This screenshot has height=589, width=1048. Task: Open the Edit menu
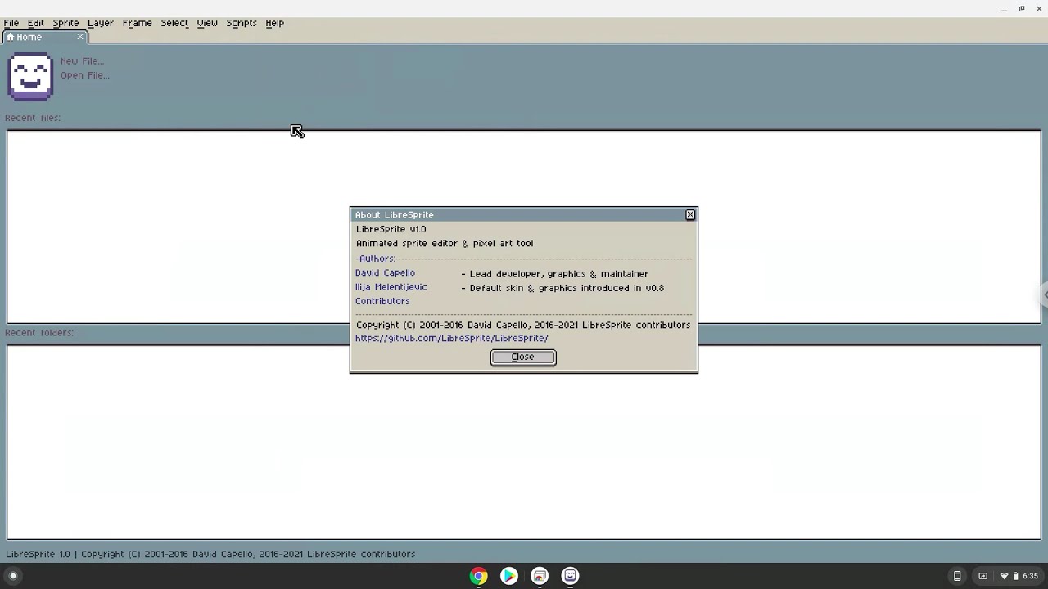click(x=36, y=23)
